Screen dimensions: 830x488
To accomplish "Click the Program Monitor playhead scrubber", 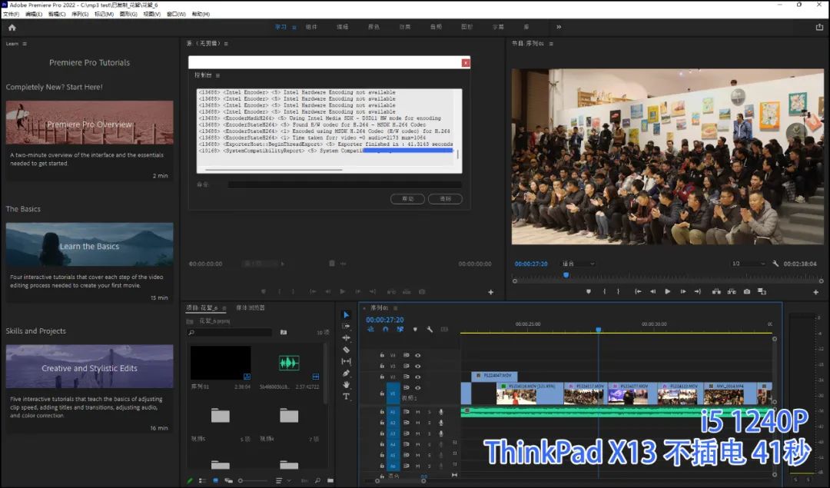I will [566, 275].
